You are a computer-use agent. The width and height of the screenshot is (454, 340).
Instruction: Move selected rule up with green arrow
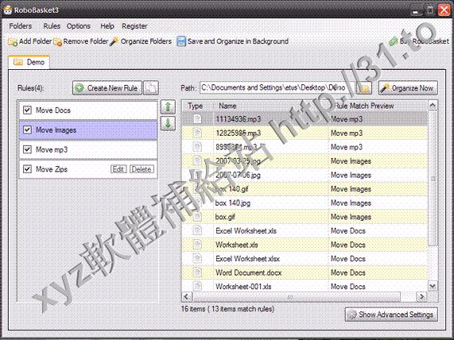coord(168,107)
